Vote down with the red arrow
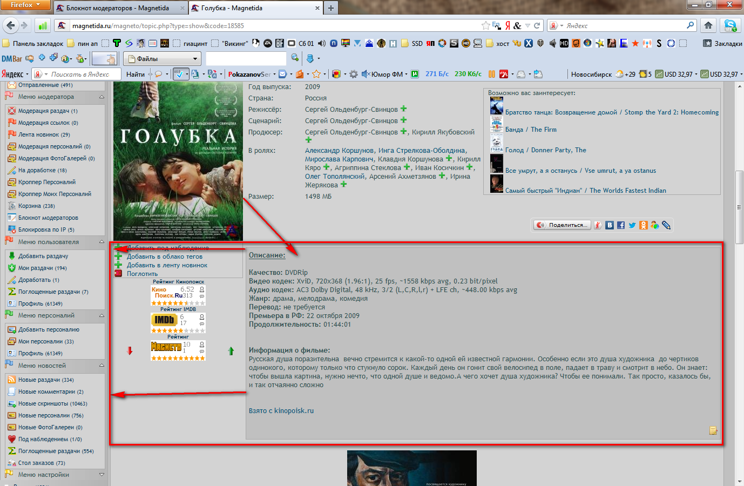The image size is (744, 486). pos(130,351)
